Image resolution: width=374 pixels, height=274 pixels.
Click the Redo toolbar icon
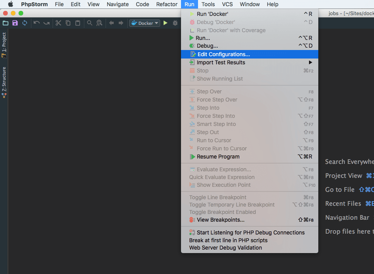[x=46, y=23]
